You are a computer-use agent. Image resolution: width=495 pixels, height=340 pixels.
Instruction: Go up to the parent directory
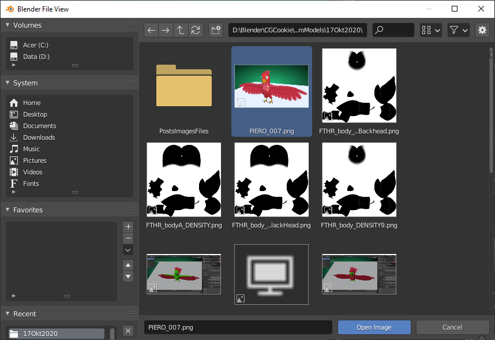click(181, 30)
